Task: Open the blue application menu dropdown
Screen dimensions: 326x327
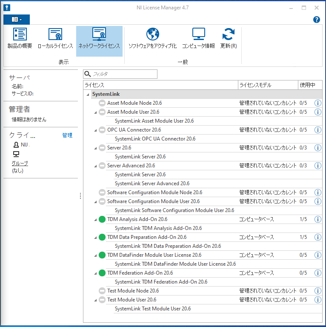Action: click(17, 20)
